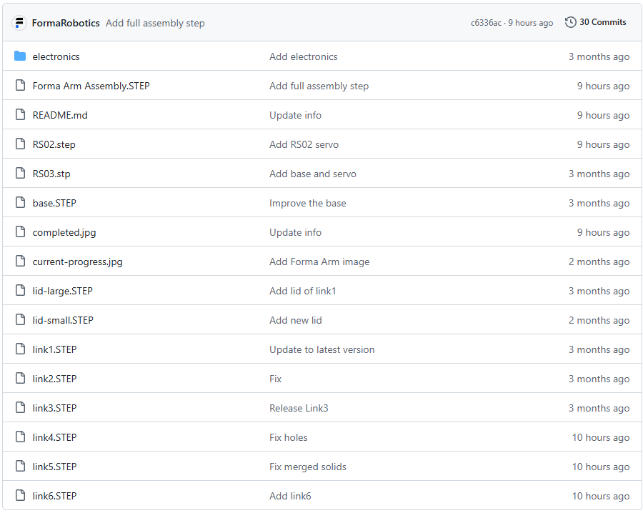The image size is (643, 513).
Task: Open the README.md file
Action: pos(60,115)
